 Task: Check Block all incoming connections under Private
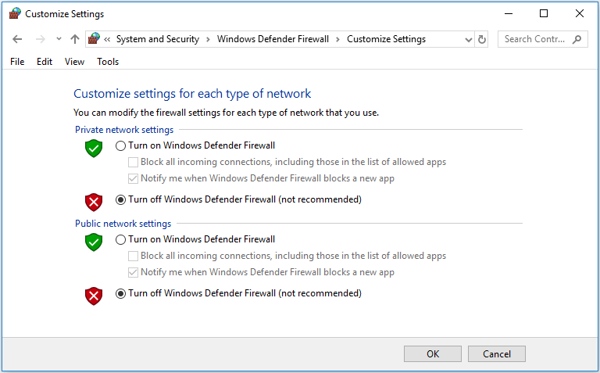tap(134, 162)
